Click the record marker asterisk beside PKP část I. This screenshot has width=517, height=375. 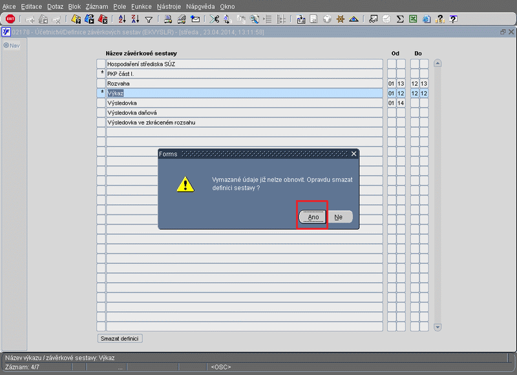pyautogui.click(x=101, y=74)
